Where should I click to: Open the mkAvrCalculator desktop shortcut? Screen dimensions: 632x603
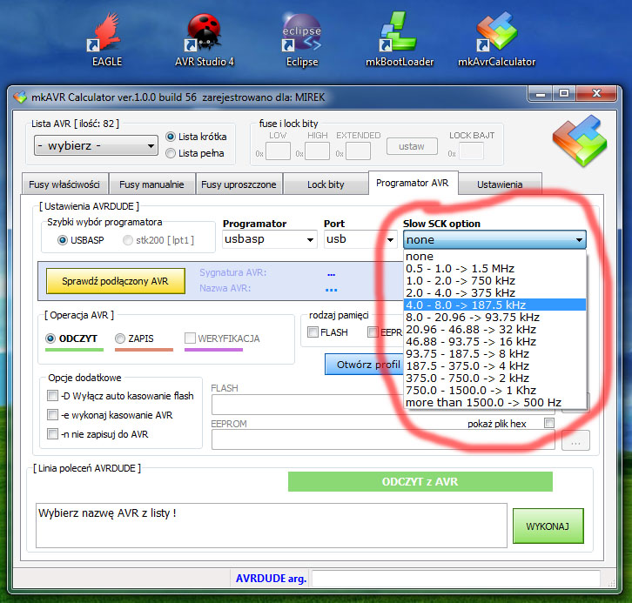click(496, 39)
